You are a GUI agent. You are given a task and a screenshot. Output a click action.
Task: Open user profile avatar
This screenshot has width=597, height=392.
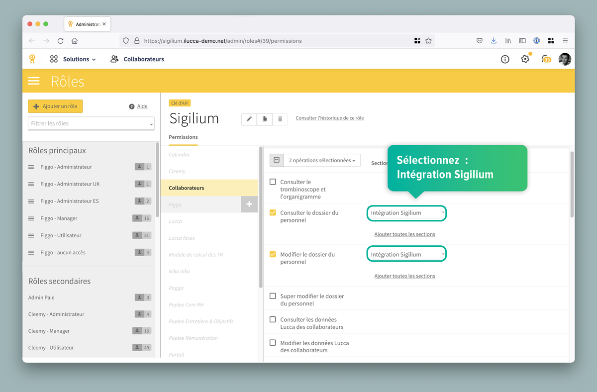point(565,59)
